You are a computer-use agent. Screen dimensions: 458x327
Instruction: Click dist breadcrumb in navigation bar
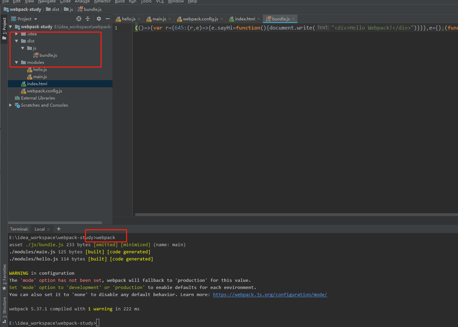point(53,10)
